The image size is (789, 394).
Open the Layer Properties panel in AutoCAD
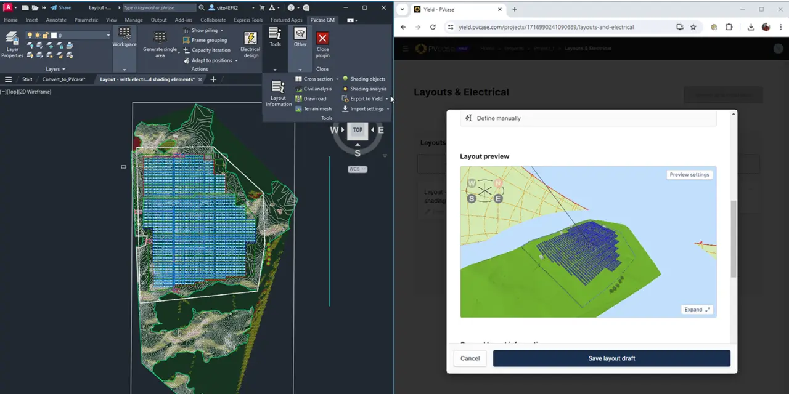[x=12, y=44]
